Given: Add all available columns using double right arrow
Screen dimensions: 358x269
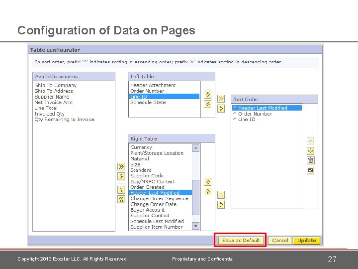Looking at the screenshot, I should pyautogui.click(x=121, y=166).
